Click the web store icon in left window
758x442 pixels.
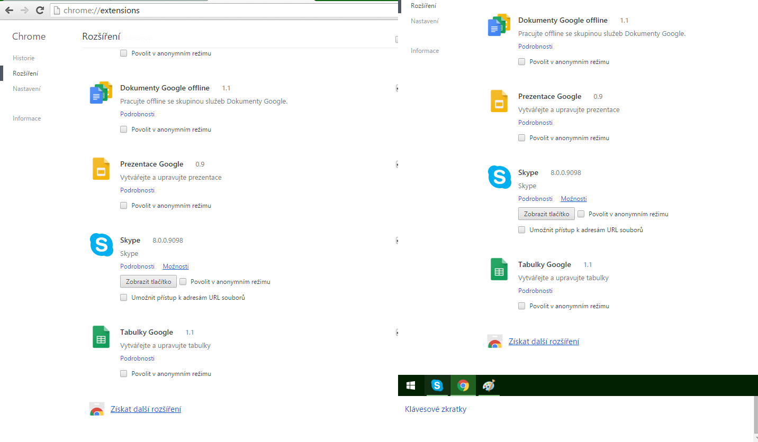pyautogui.click(x=96, y=409)
